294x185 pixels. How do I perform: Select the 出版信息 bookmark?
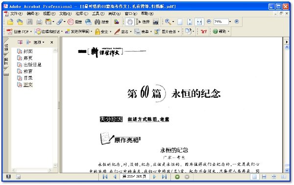click(x=32, y=65)
